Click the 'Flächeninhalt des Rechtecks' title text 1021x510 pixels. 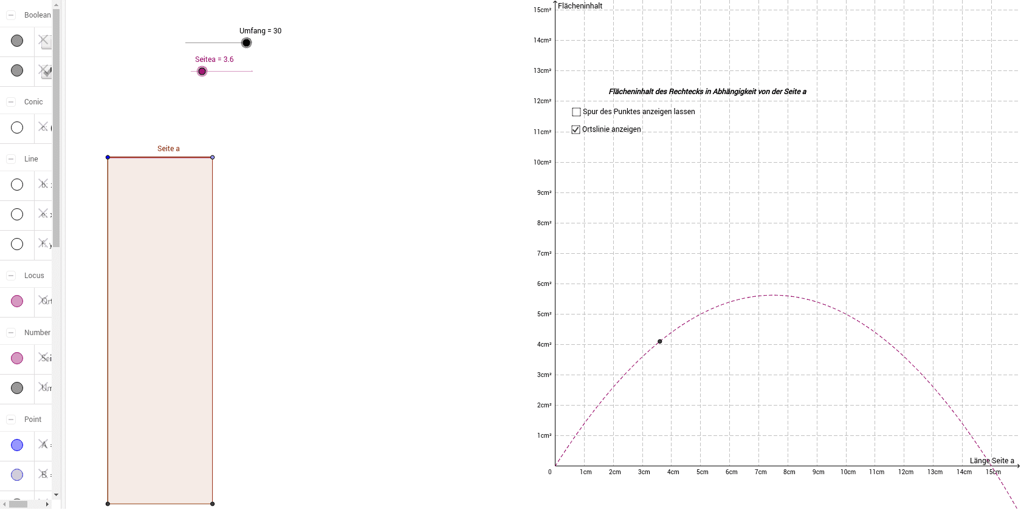[x=707, y=92]
